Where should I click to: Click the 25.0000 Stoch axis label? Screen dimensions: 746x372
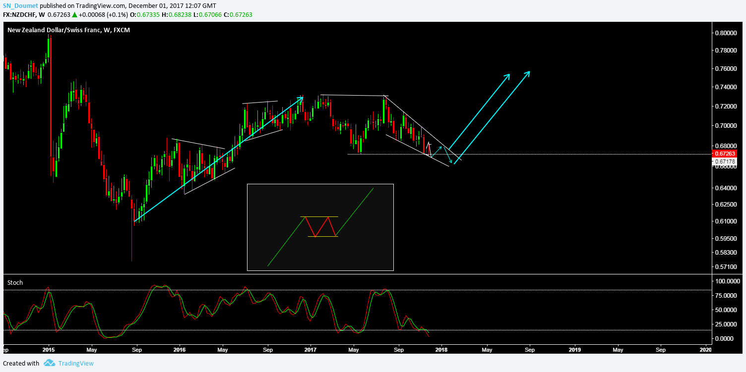pyautogui.click(x=727, y=324)
